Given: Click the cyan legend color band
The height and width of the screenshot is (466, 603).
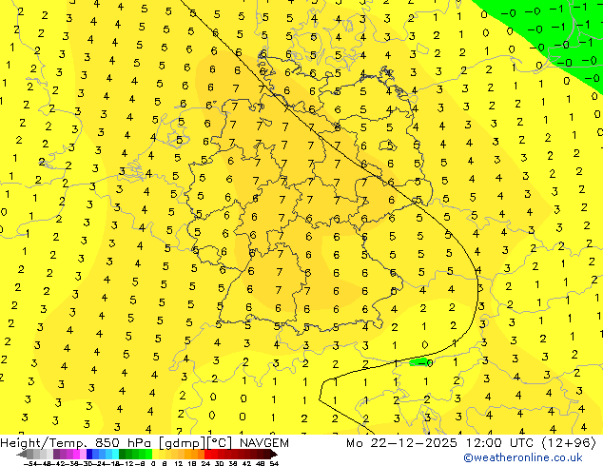Looking at the screenshot, I should [x=115, y=454].
